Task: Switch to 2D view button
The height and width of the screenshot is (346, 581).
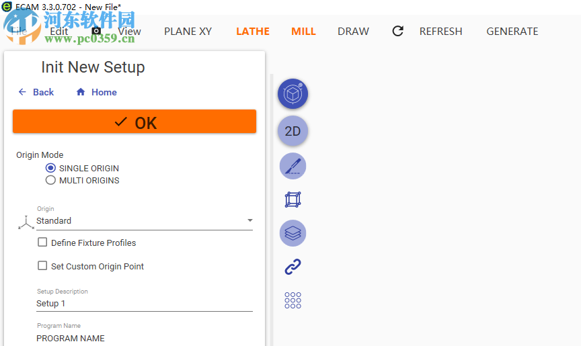Action: (293, 131)
